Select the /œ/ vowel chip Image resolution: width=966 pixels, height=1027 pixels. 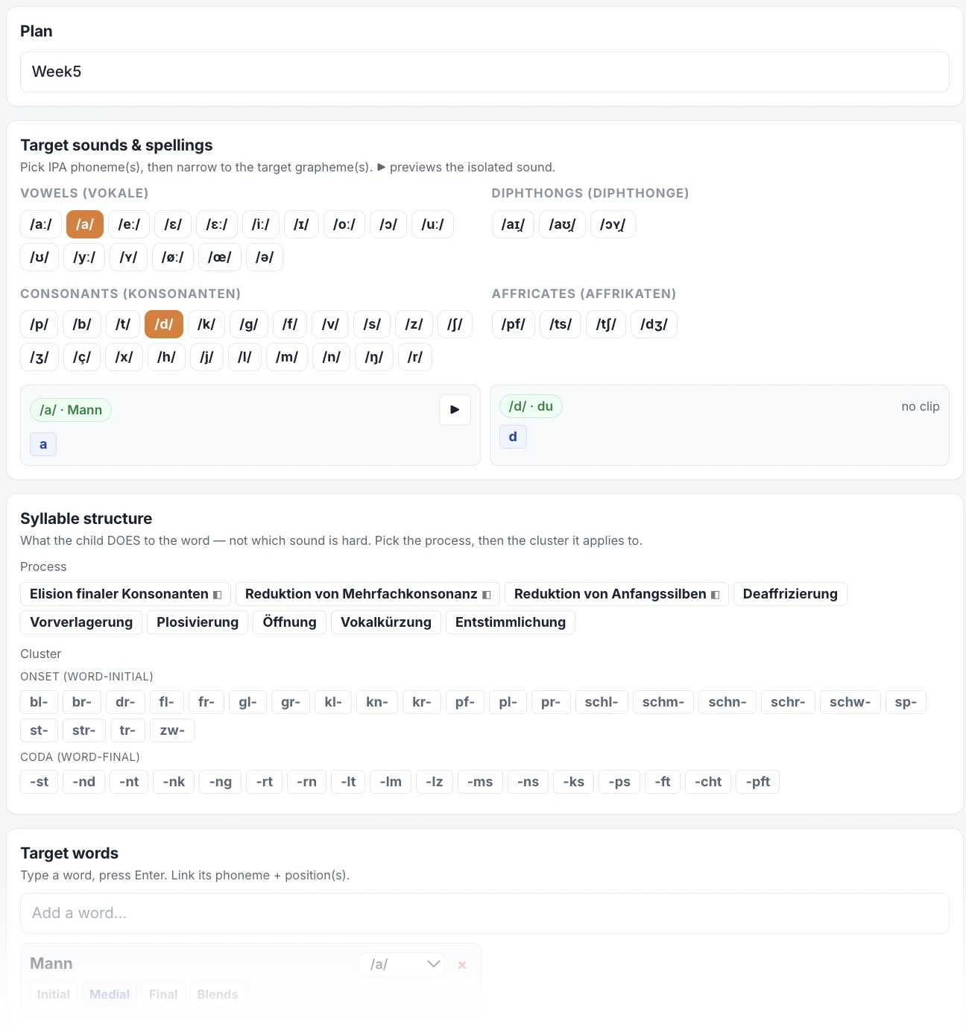(220, 257)
